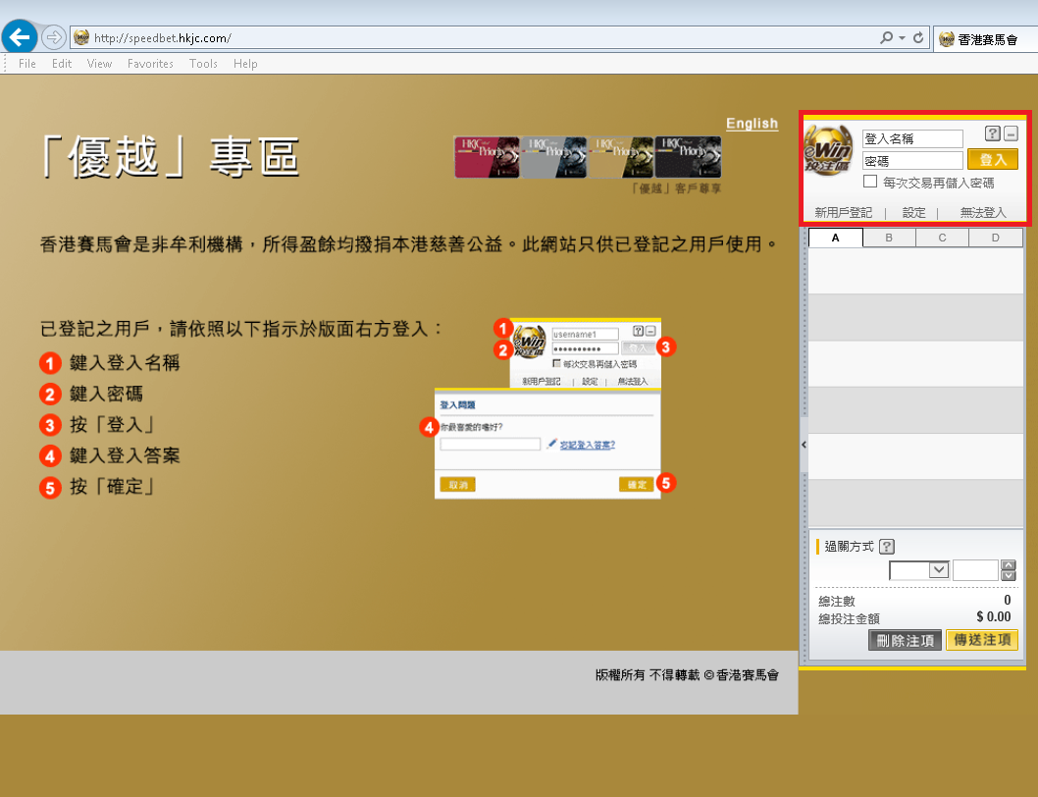Click the eWin 投注區 logo
Screen dimensions: 1038x797
[831, 150]
